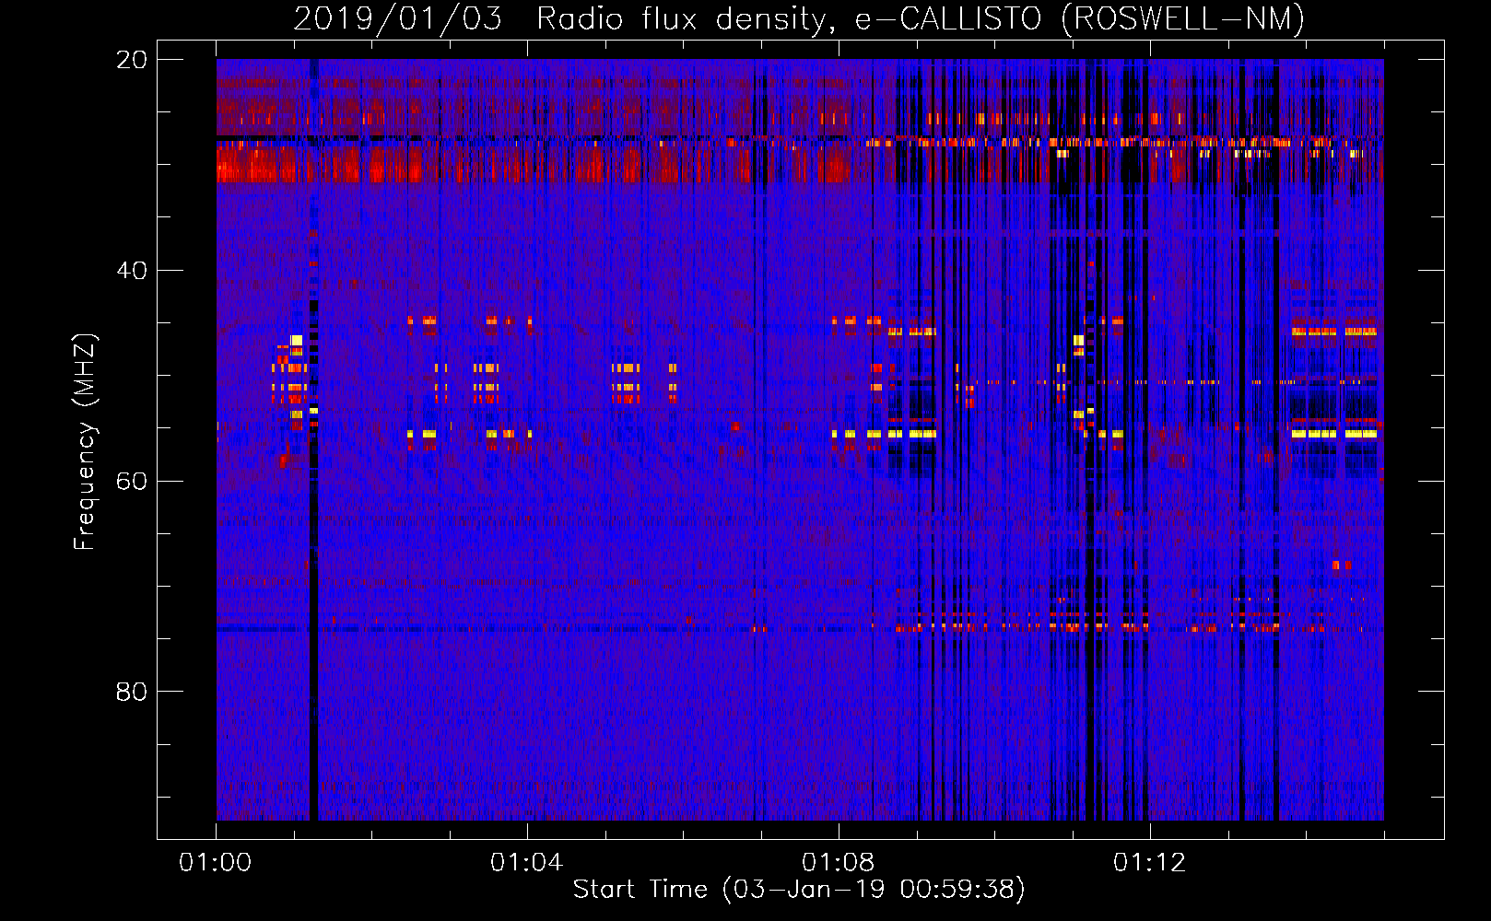Click the 'Frequency (MHZ)' axis label
The height and width of the screenshot is (921, 1491).
(84, 442)
